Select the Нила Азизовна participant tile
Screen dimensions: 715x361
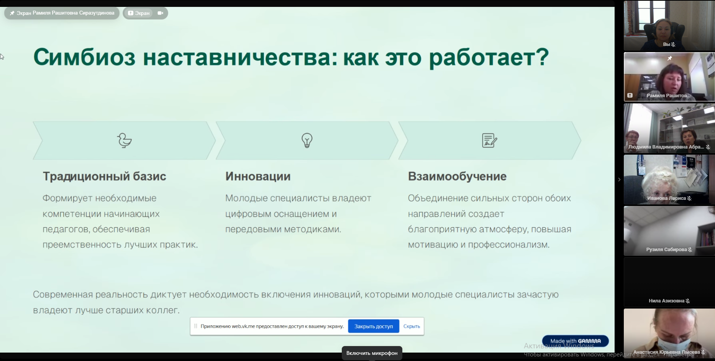coord(669,282)
